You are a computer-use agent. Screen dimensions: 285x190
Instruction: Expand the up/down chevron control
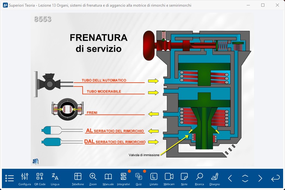tap(245, 178)
